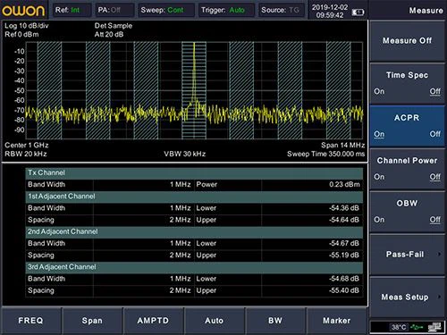Click the Tx power value 0.23 dBm
This screenshot has height=335, width=447.
click(344, 184)
